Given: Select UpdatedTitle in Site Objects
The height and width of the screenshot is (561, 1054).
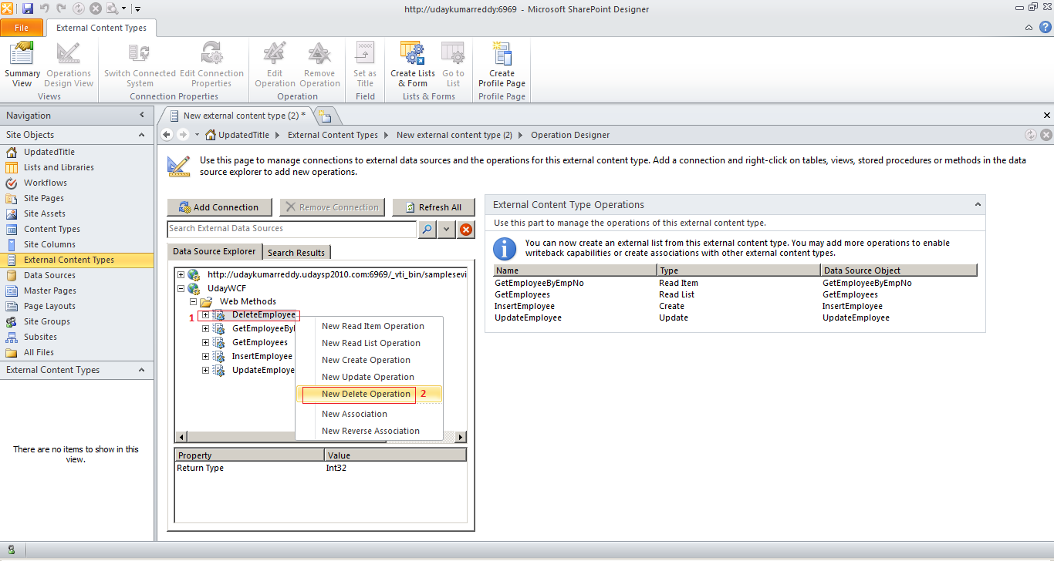Looking at the screenshot, I should (x=49, y=152).
